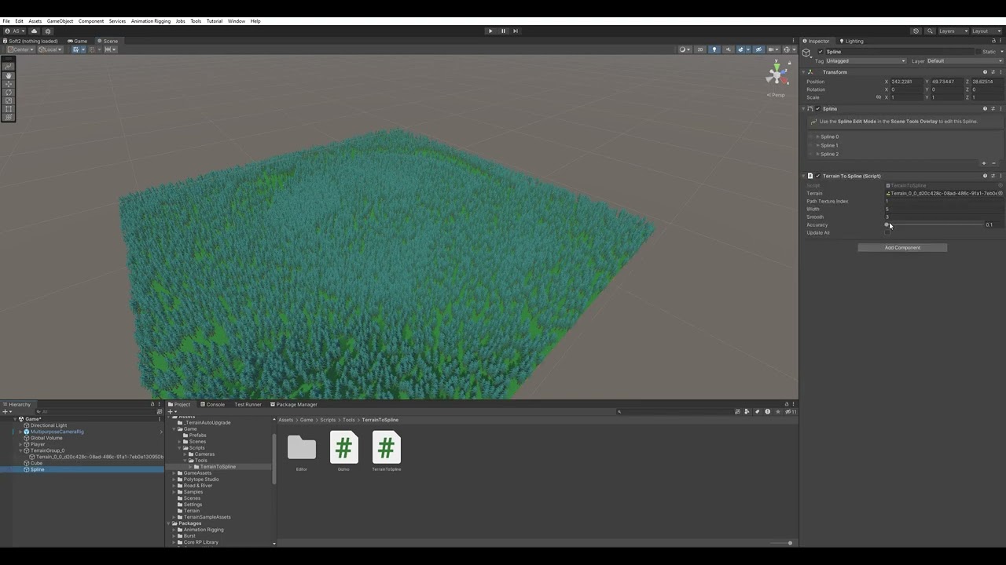Toggle scene lighting lightbulb
Viewport: 1006px width, 565px height.
[714, 49]
